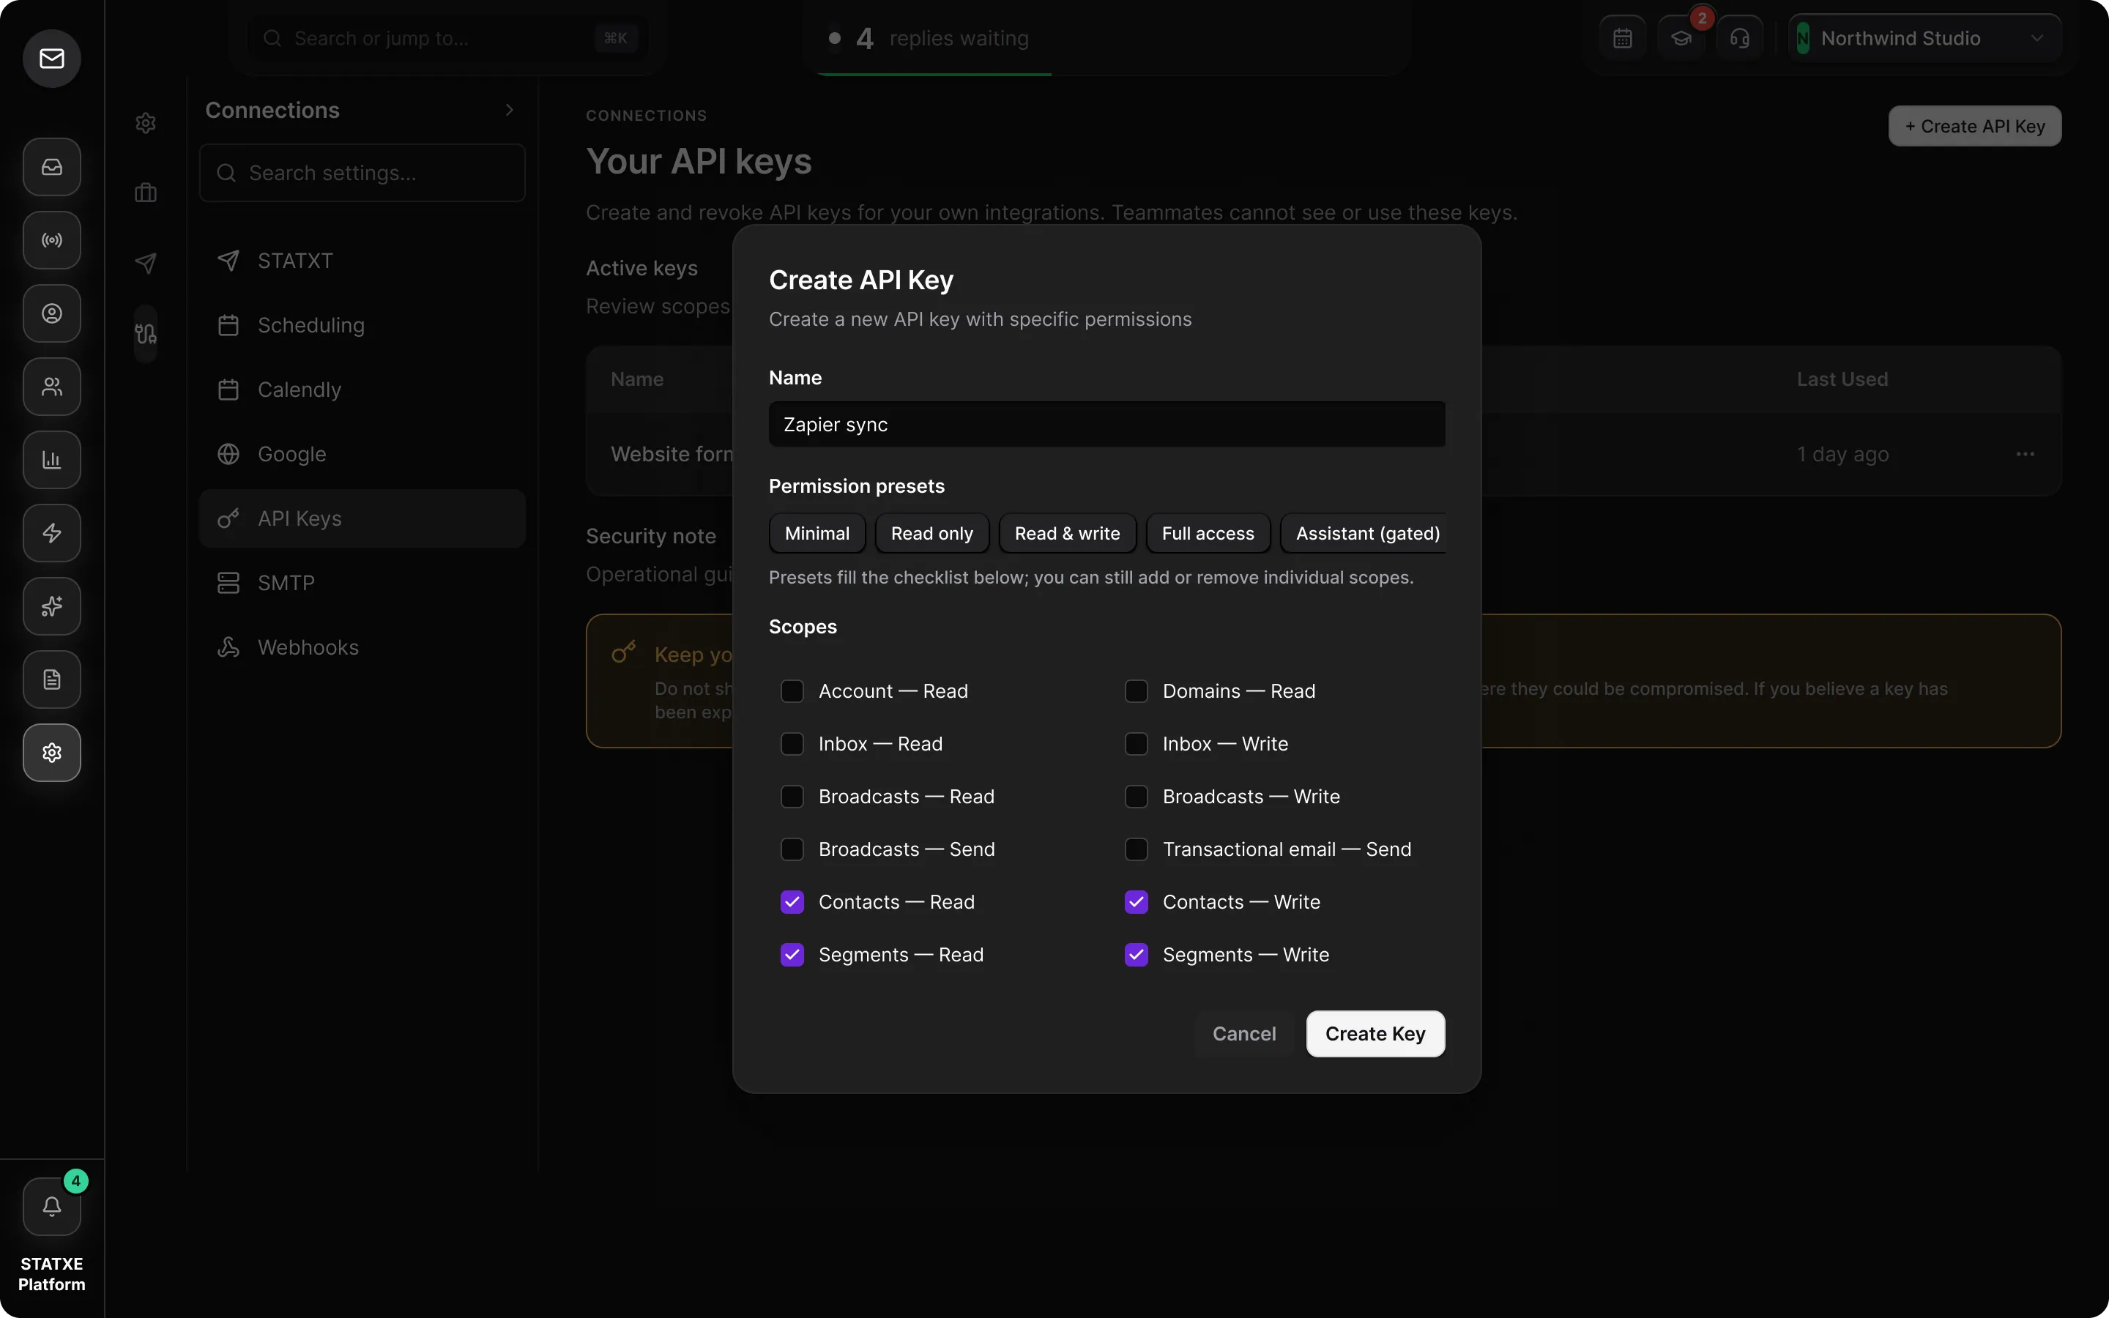2109x1318 pixels.
Task: Cancel the Create API Key dialog
Action: click(x=1243, y=1034)
